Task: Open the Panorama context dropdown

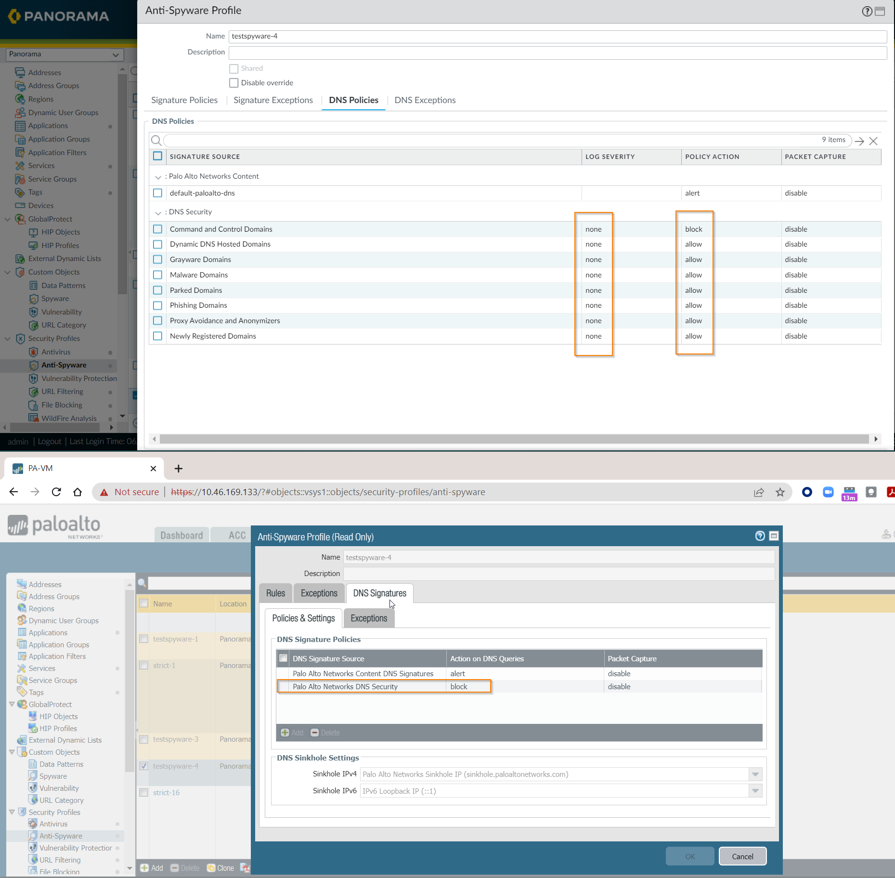Action: pos(65,54)
